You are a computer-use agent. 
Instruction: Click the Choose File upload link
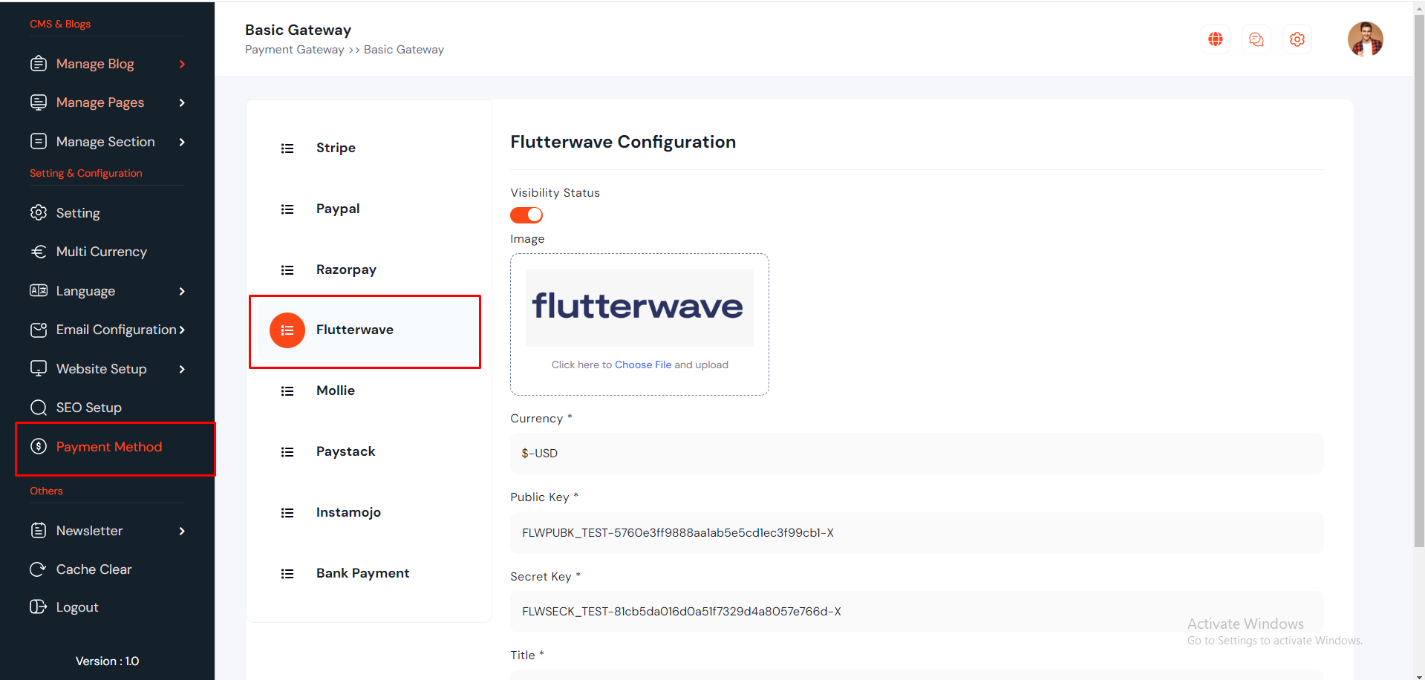click(642, 364)
